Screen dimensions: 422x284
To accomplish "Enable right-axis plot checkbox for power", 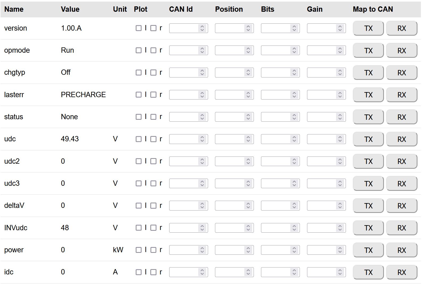I will (153, 250).
